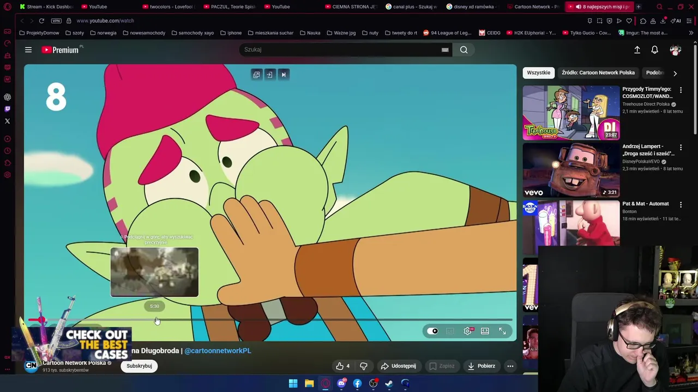
Task: Go to YouTube Premium home logo
Action: click(x=62, y=50)
